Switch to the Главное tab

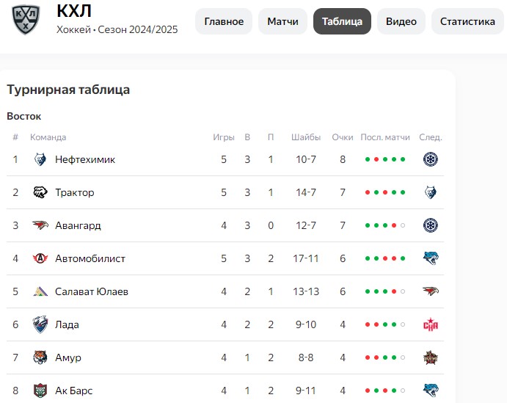coord(224,21)
